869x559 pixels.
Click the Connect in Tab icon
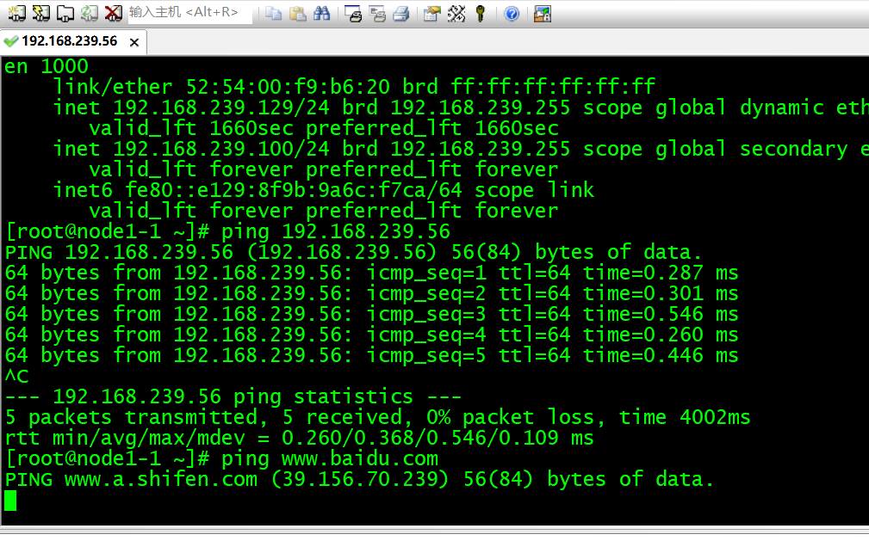pyautogui.click(x=65, y=13)
